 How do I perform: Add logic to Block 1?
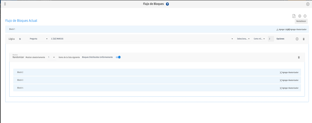pyautogui.click(x=282, y=29)
